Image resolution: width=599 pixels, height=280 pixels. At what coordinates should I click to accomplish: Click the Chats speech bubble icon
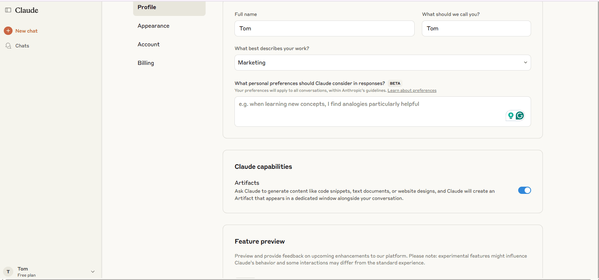pos(8,46)
